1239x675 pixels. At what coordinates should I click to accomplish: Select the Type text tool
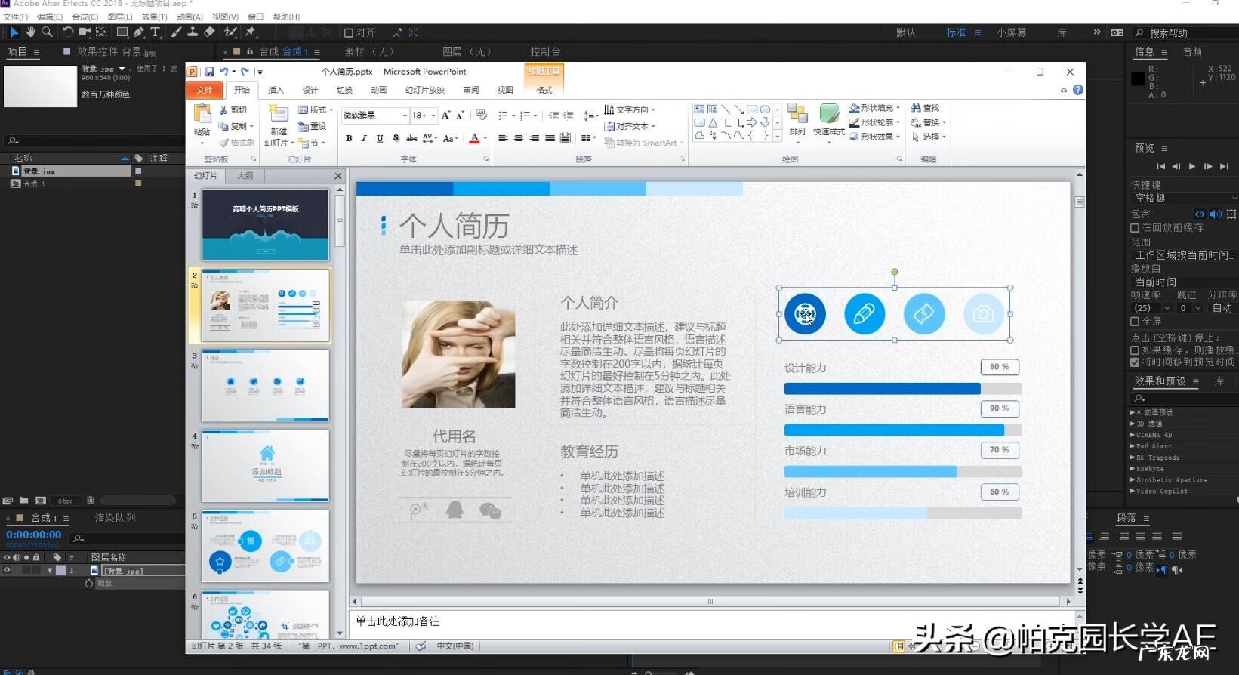pos(156,32)
